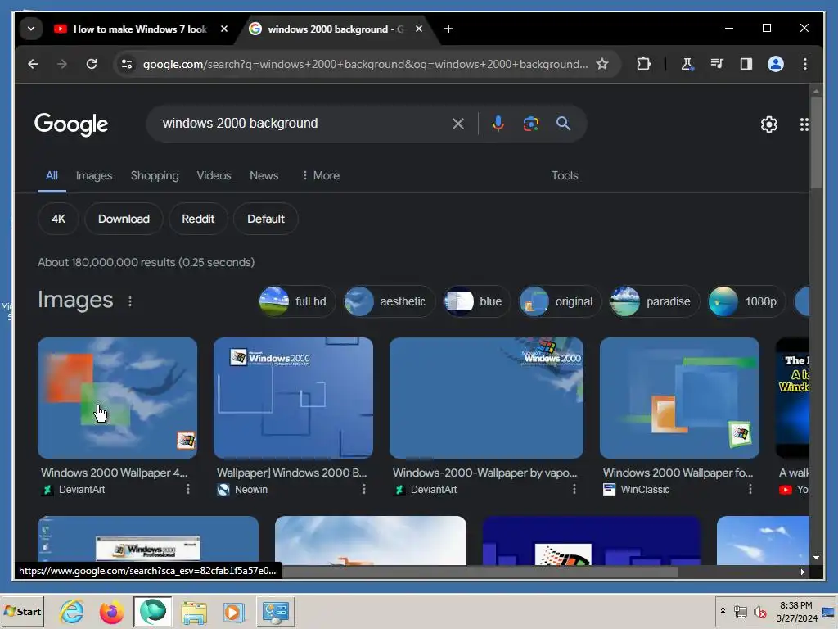
Task: Select the paradise image chip
Action: (654, 301)
